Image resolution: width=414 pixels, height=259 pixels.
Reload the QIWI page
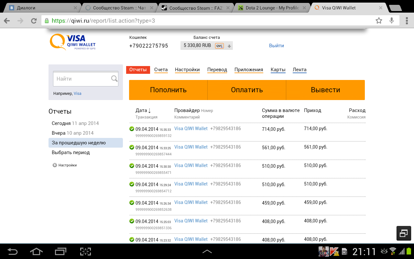tap(34, 21)
